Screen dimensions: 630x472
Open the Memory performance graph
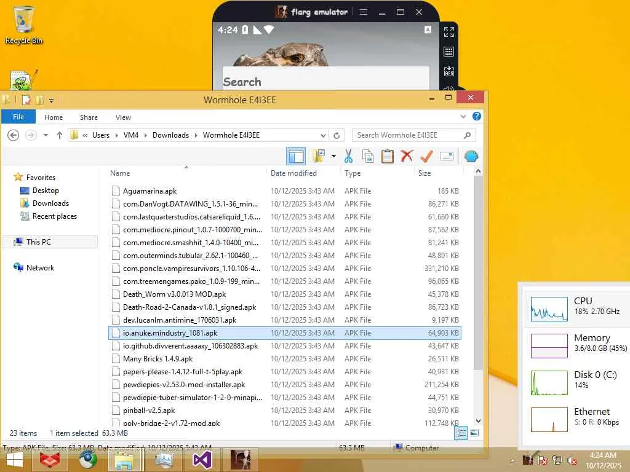coord(549,345)
